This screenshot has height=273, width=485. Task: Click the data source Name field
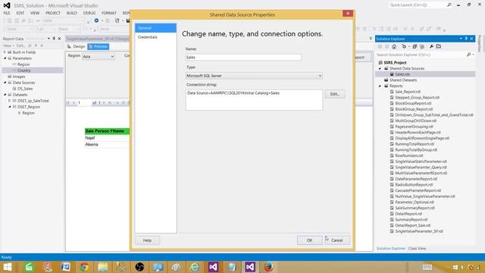point(243,58)
